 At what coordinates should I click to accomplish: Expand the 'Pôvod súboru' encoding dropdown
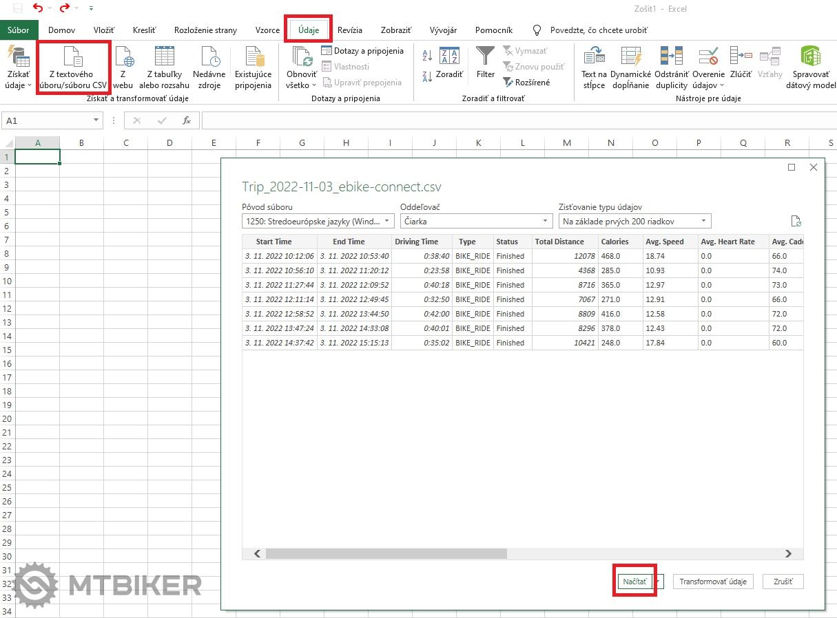(318, 222)
